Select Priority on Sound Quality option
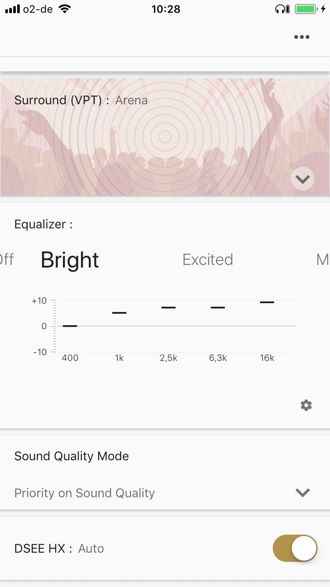The image size is (330, 587). (84, 493)
